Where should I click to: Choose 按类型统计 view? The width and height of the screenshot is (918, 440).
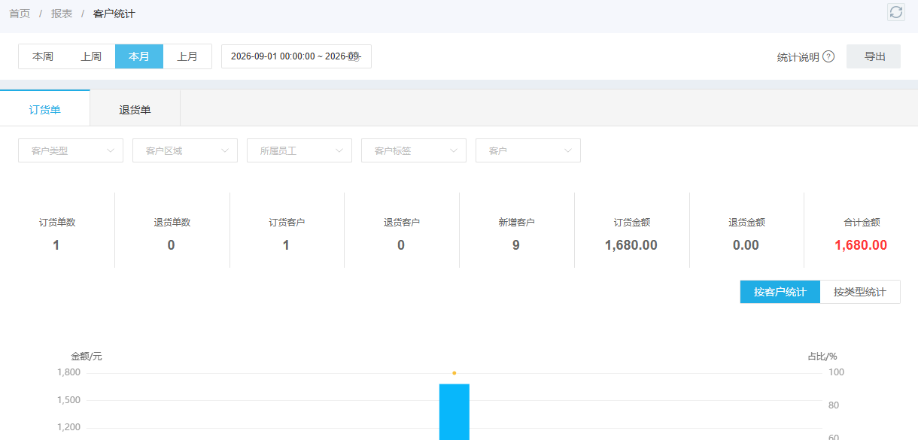tap(860, 292)
